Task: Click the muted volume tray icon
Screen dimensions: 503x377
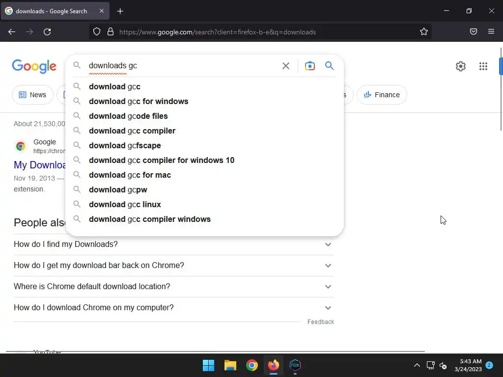Action: pyautogui.click(x=443, y=365)
